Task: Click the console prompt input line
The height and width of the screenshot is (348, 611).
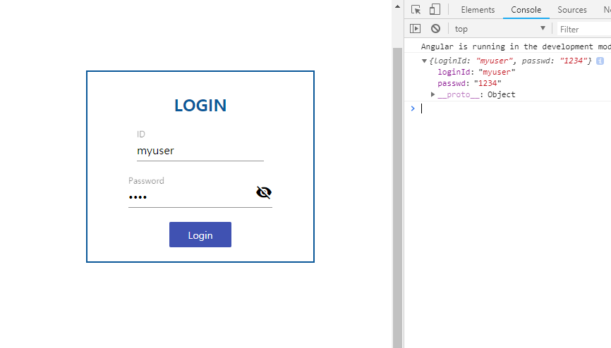Action: 514,108
